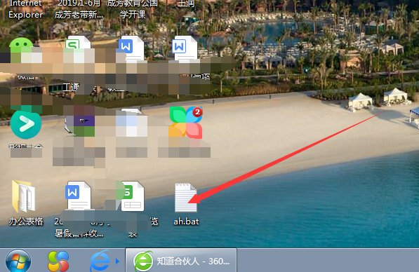Launch the colorful pinwheel taskbar icon

point(58,261)
